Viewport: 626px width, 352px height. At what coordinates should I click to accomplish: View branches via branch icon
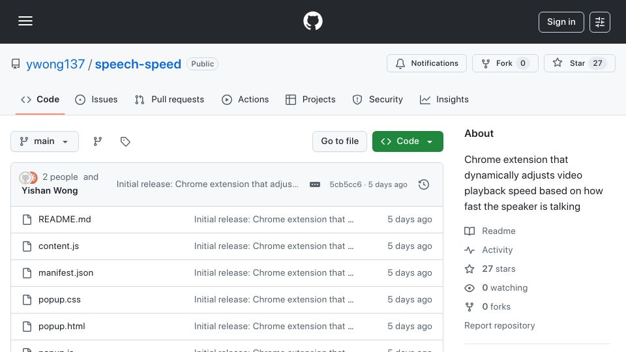(x=97, y=141)
